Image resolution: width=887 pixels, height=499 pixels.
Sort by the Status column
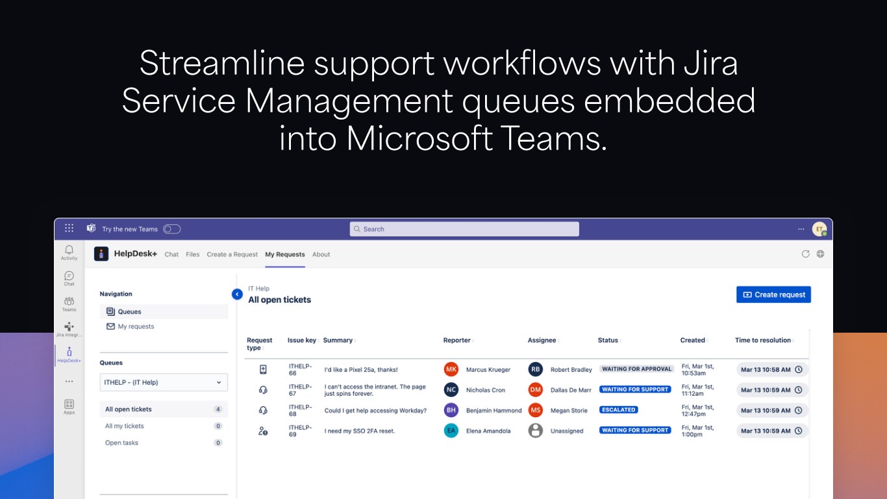(x=609, y=340)
